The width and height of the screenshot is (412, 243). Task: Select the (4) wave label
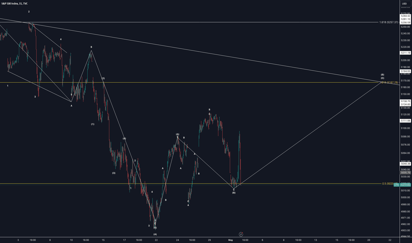point(124,138)
